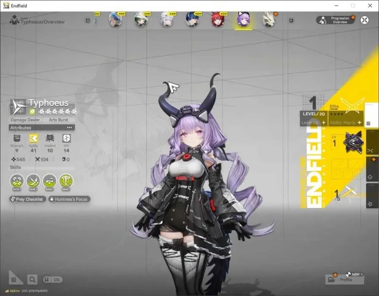Click the Intellect book icon

50,138
